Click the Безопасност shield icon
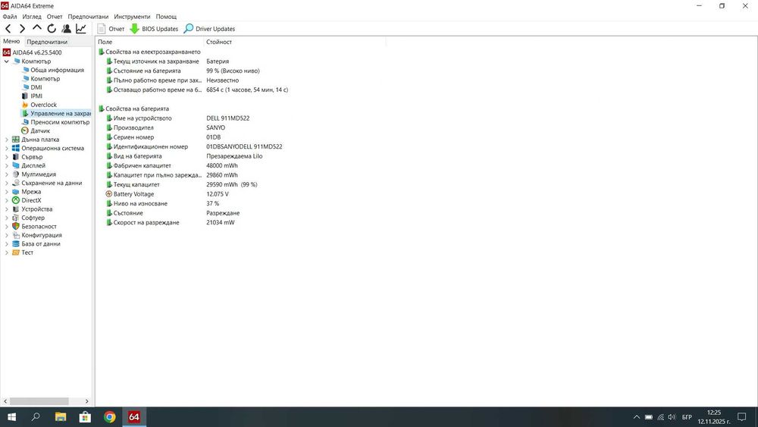This screenshot has width=758, height=427. pos(16,227)
